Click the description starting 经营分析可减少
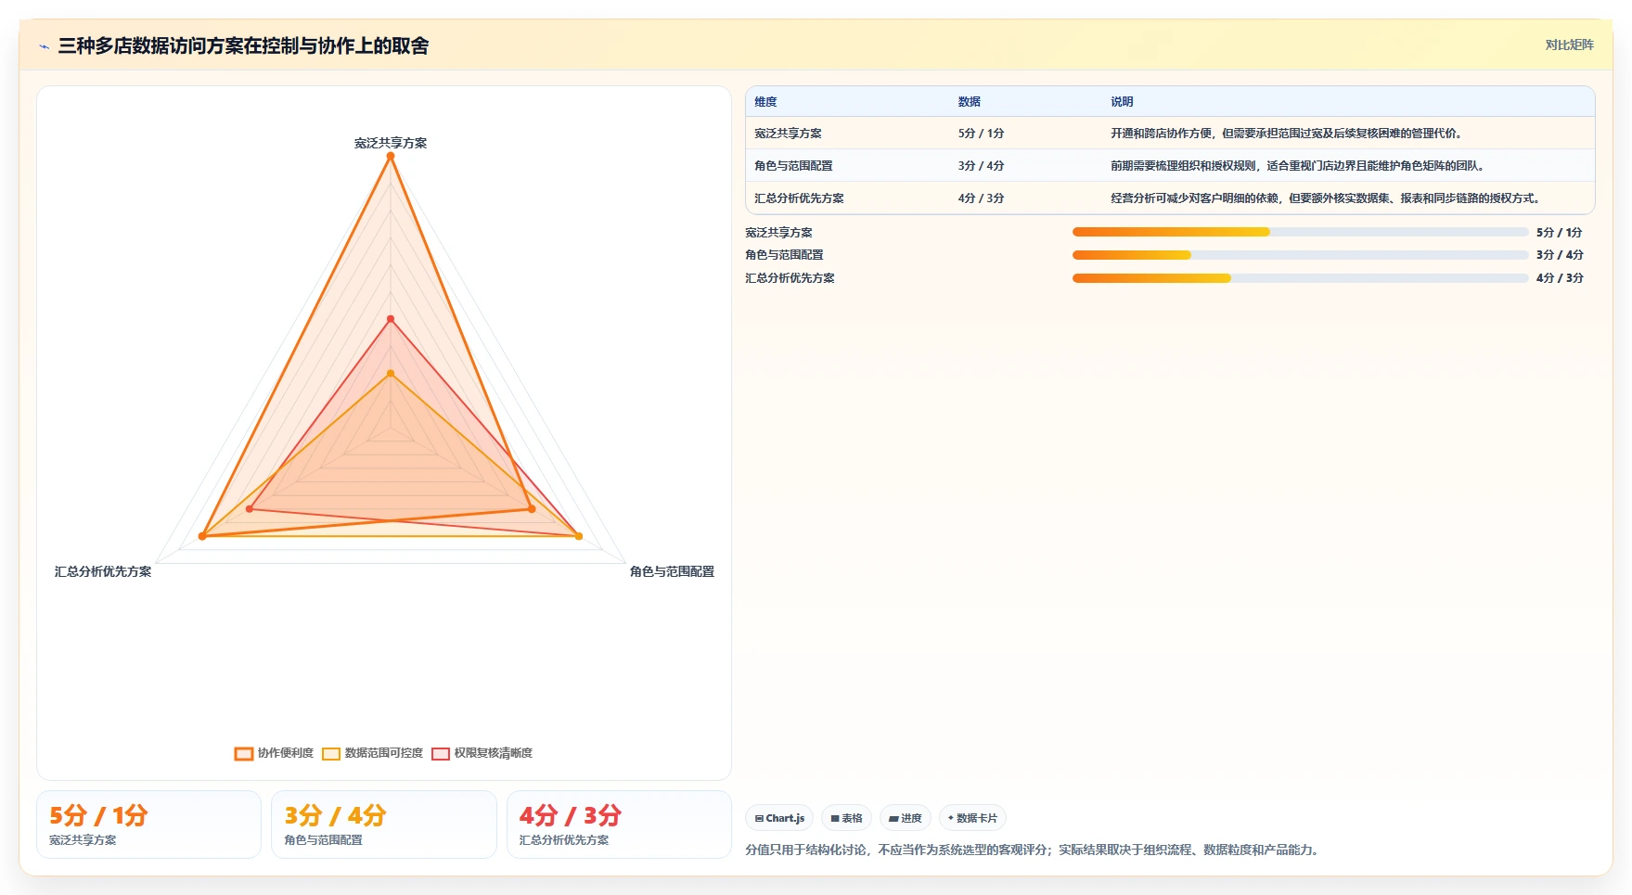Image resolution: width=1632 pixels, height=895 pixels. coord(1327,198)
